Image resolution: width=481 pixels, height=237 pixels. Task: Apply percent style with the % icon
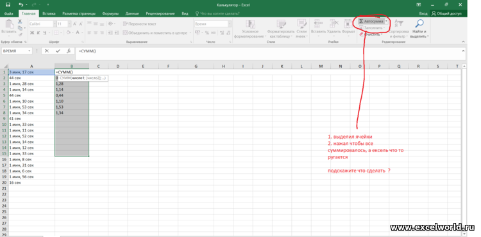[x=207, y=33]
